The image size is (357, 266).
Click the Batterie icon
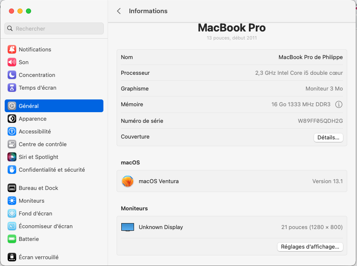tap(12, 239)
